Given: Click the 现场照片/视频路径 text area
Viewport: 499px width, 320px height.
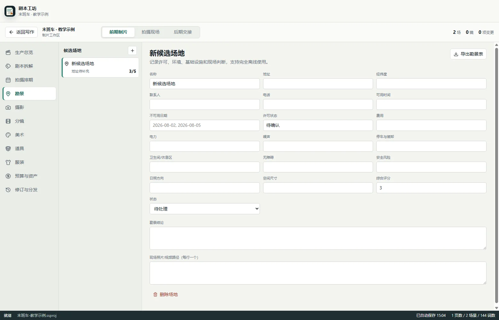Looking at the screenshot, I should click(x=318, y=273).
